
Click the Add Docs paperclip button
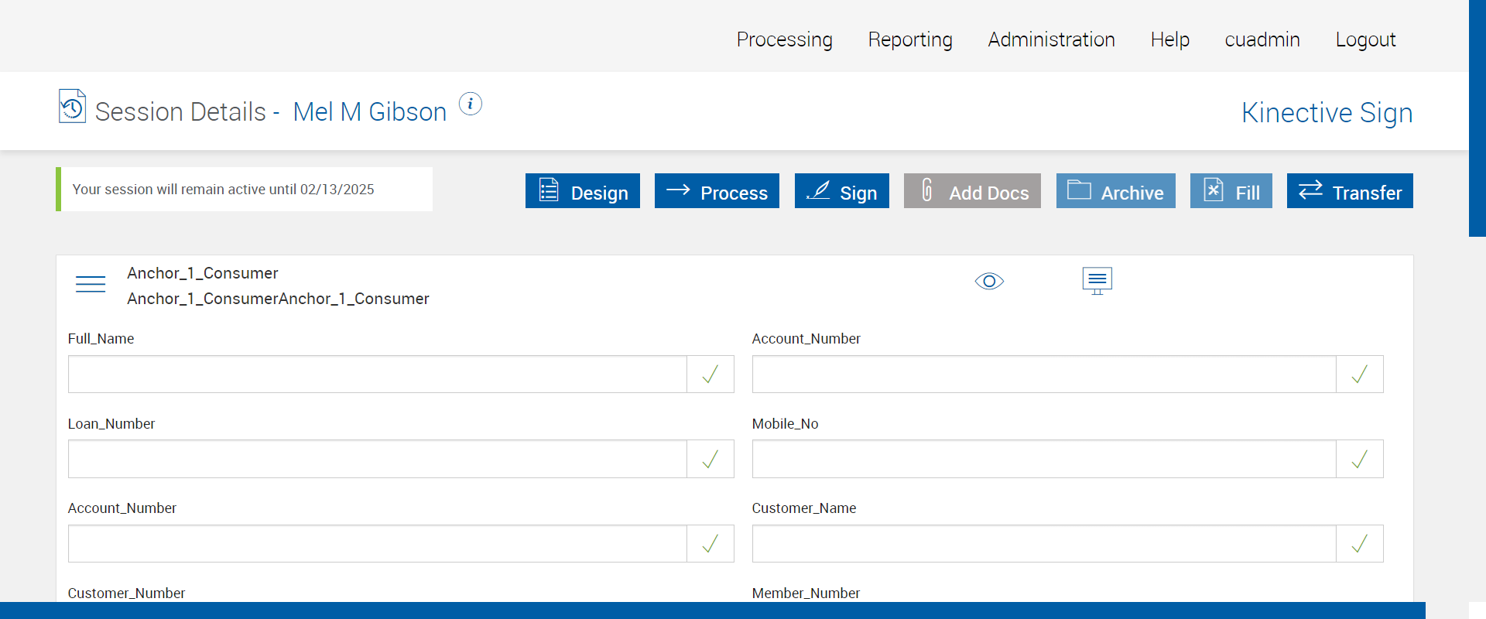tap(972, 191)
